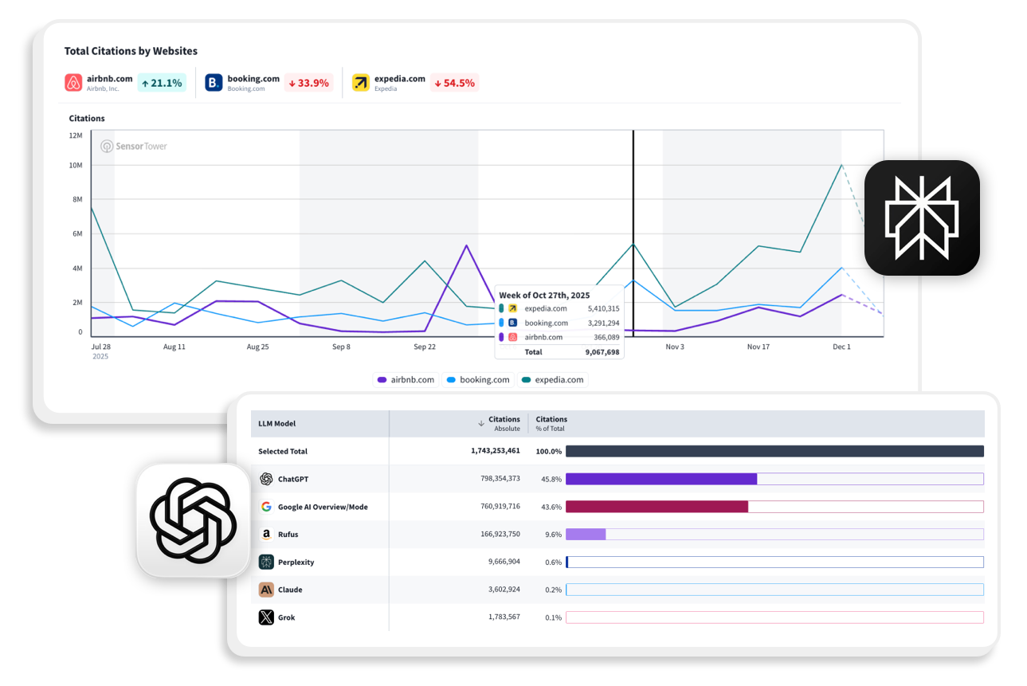This screenshot has height=686, width=1027.
Task: Select the large Perplexity logo on the right
Action: point(921,218)
